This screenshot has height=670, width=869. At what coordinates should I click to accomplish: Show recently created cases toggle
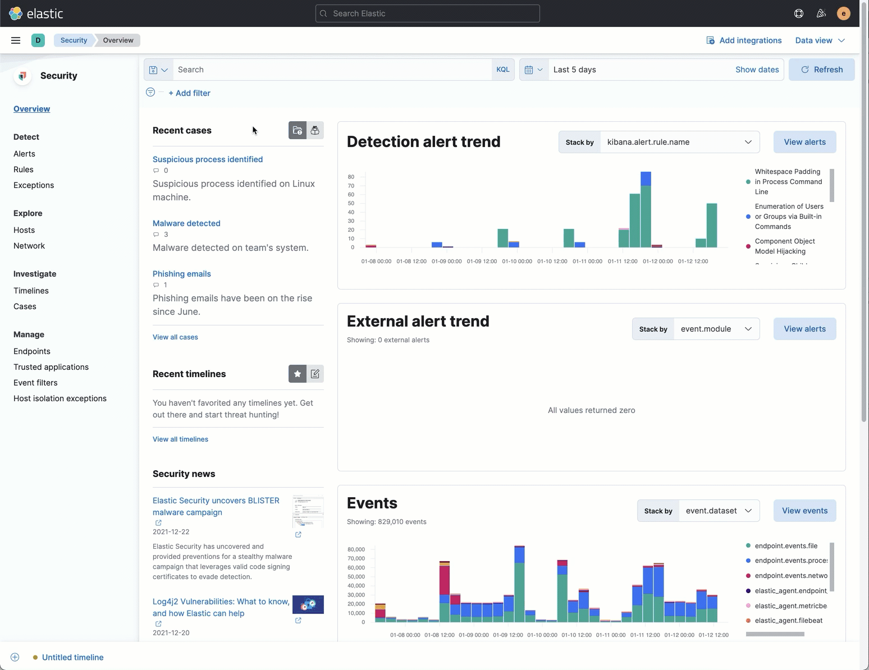(x=298, y=130)
